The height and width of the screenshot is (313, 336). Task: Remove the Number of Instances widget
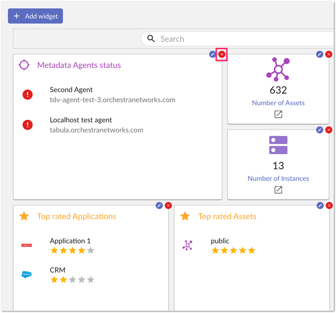tap(329, 130)
